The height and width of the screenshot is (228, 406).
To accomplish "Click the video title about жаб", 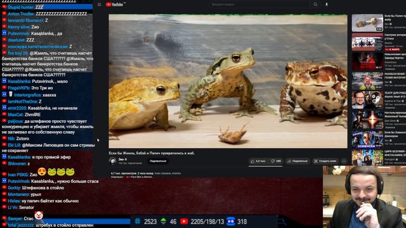I will pyautogui.click(x=152, y=153).
